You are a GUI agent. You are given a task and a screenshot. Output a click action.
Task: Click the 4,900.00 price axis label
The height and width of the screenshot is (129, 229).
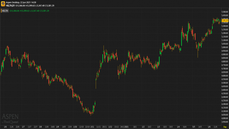tap(225, 54)
